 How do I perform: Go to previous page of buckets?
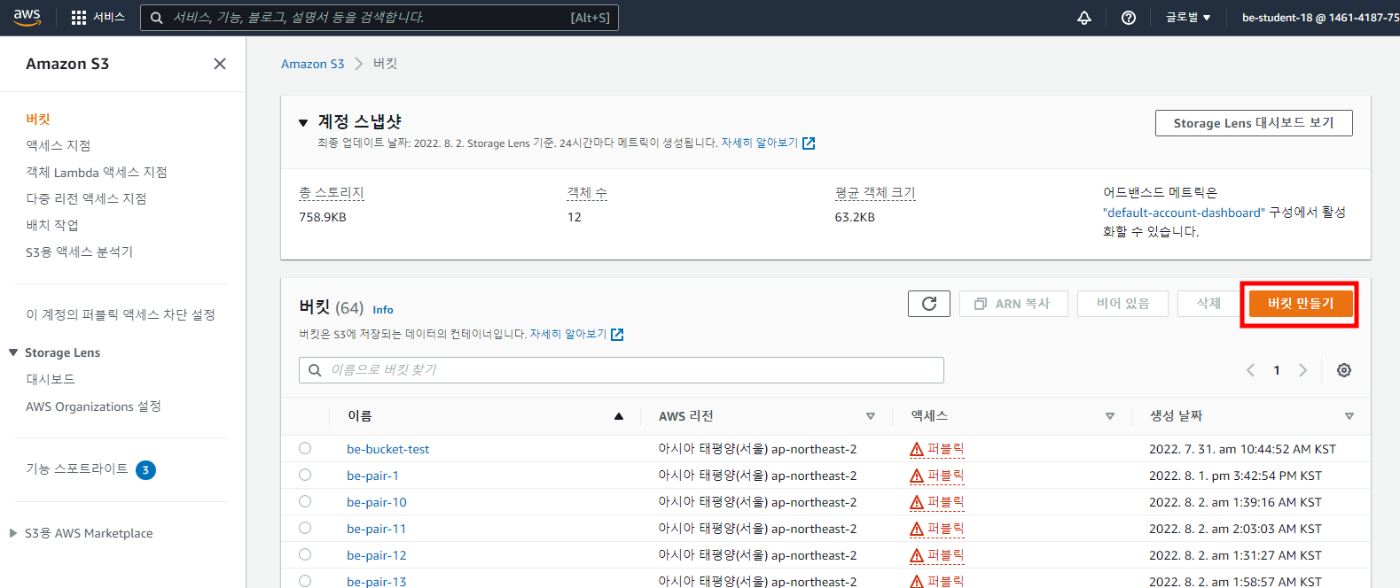click(1250, 370)
